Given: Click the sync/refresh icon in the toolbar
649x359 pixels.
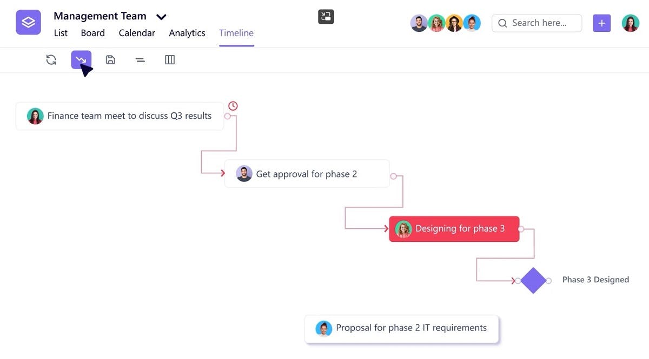Looking at the screenshot, I should pyautogui.click(x=51, y=59).
